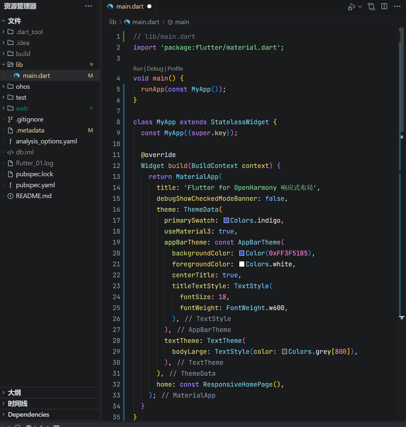Image resolution: width=406 pixels, height=427 pixels.
Task: Expand the build folder
Action: (x=50, y=54)
